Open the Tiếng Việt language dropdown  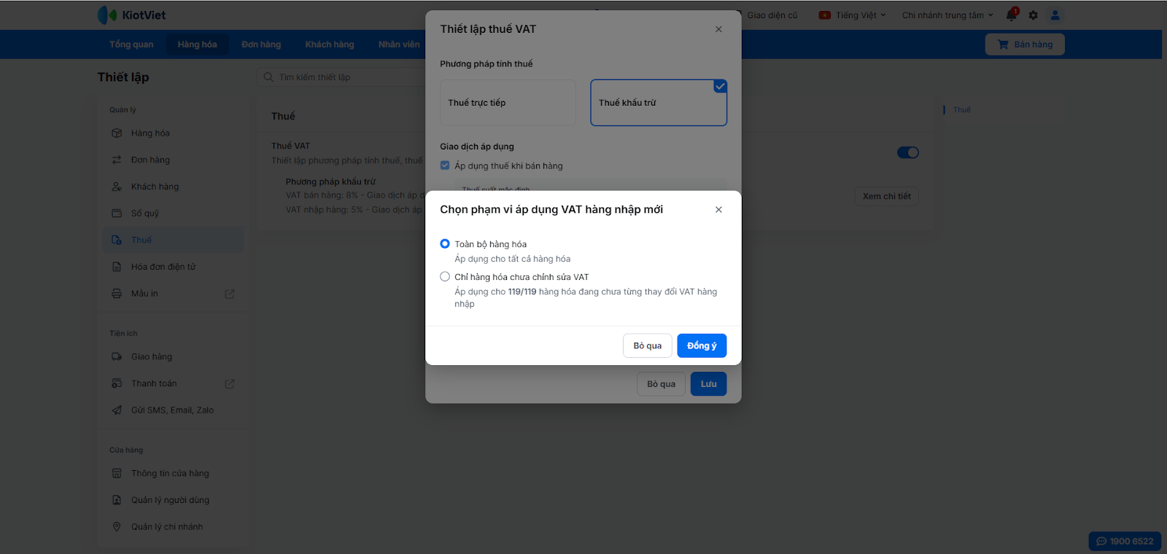pyautogui.click(x=852, y=15)
